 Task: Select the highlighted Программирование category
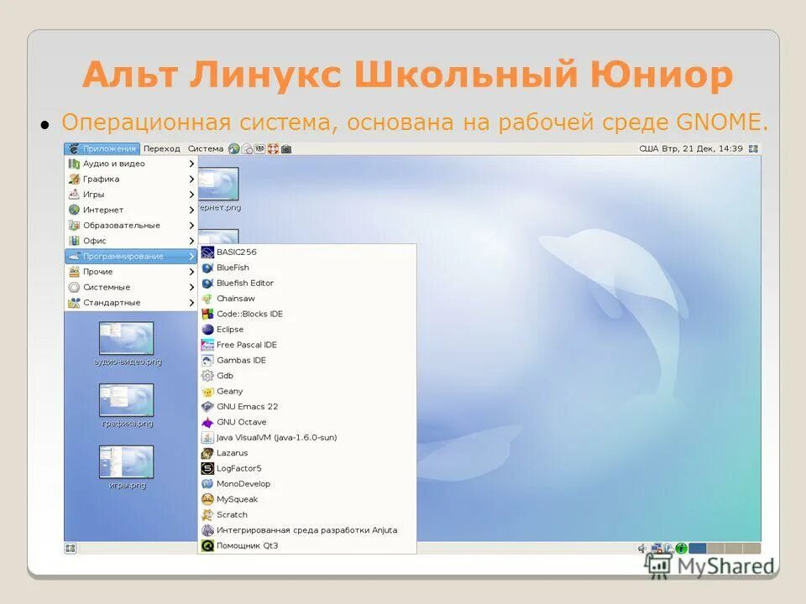pos(131,256)
